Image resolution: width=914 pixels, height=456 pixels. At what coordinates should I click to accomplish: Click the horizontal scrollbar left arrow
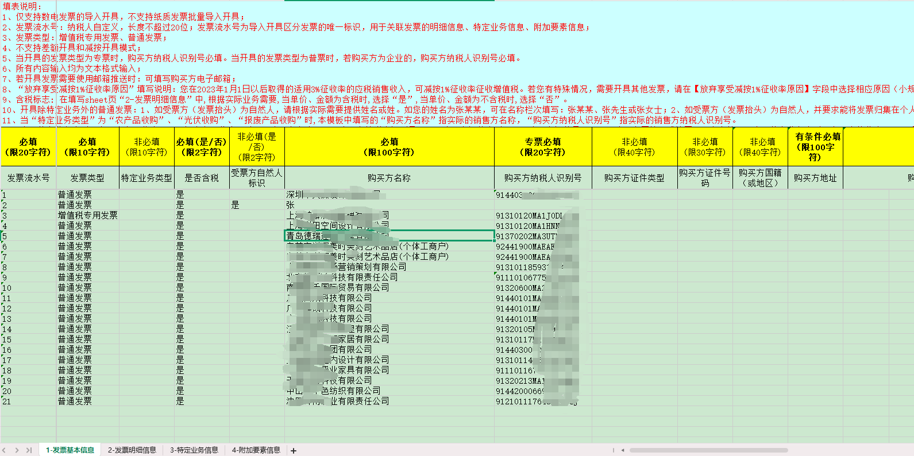pos(623,450)
